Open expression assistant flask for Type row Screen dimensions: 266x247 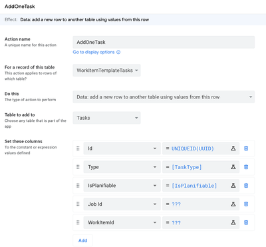click(233, 167)
